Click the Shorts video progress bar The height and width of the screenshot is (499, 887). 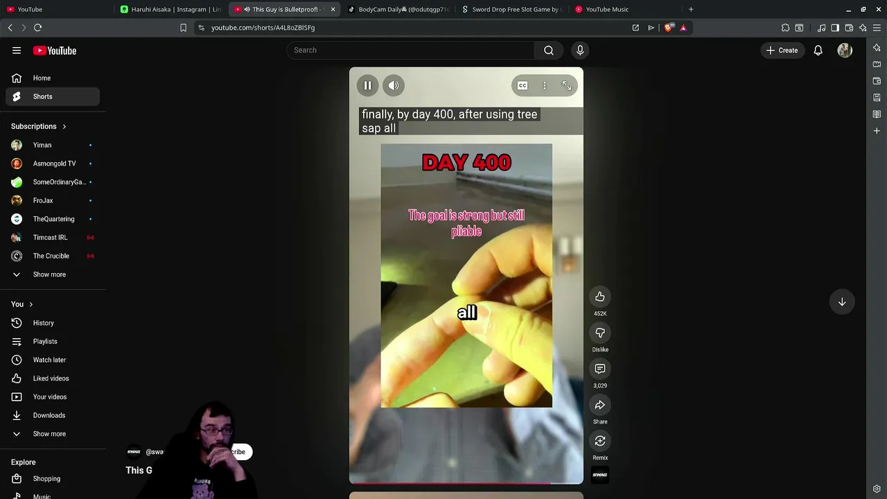(466, 482)
